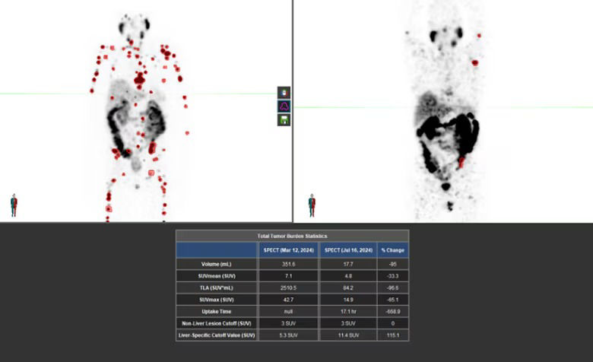
Task: Select the Volume (mL) row label
Action: click(217, 263)
